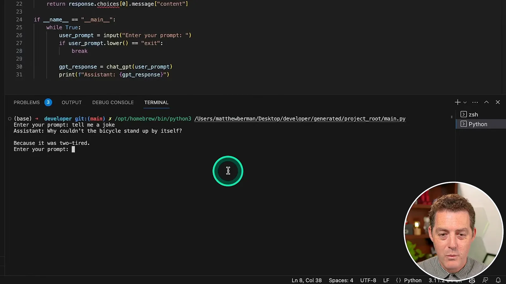Click 'while True:' on line 25

(63, 27)
